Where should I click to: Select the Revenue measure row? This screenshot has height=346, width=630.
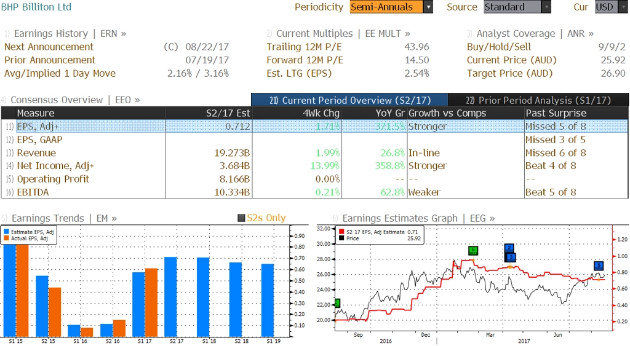(314, 153)
